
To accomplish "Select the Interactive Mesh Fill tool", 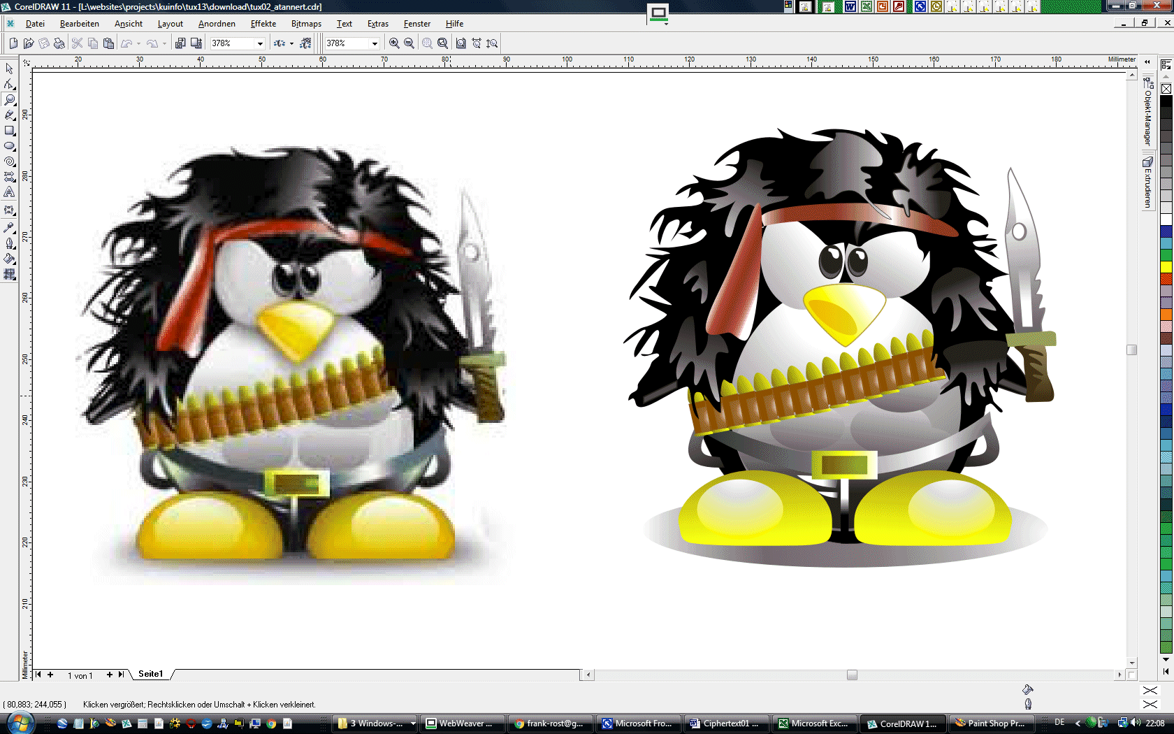I will (x=9, y=275).
